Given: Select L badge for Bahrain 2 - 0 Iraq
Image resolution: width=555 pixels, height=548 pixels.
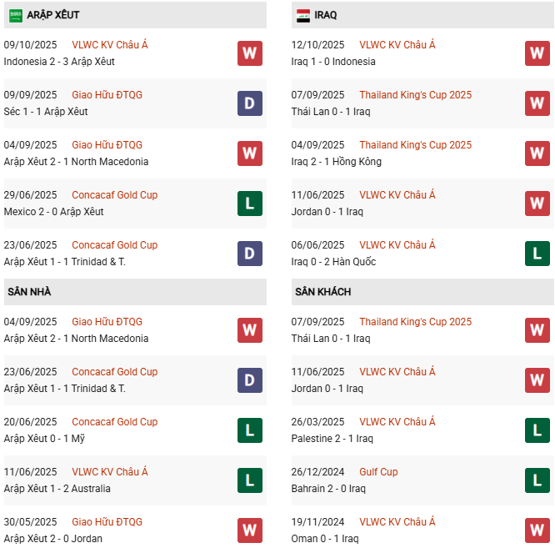Looking at the screenshot, I should coord(537,480).
